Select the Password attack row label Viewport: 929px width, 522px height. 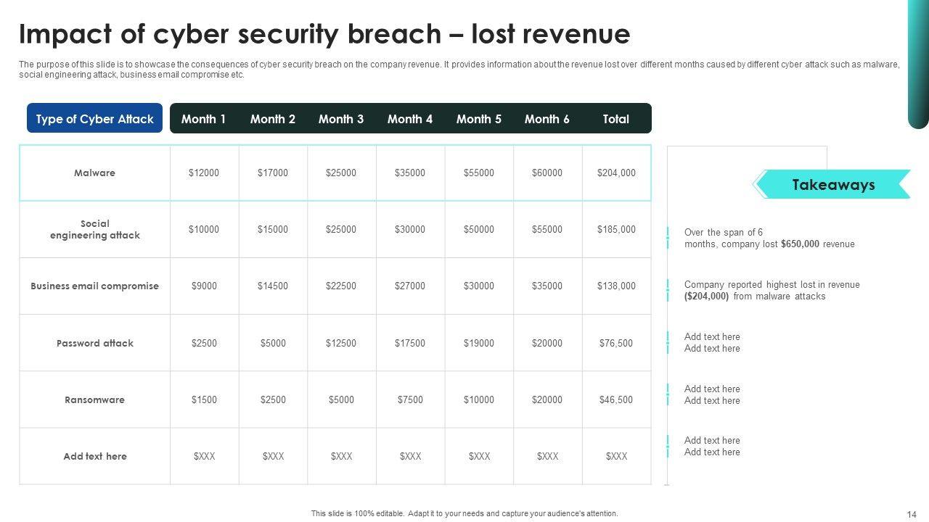[x=94, y=343]
